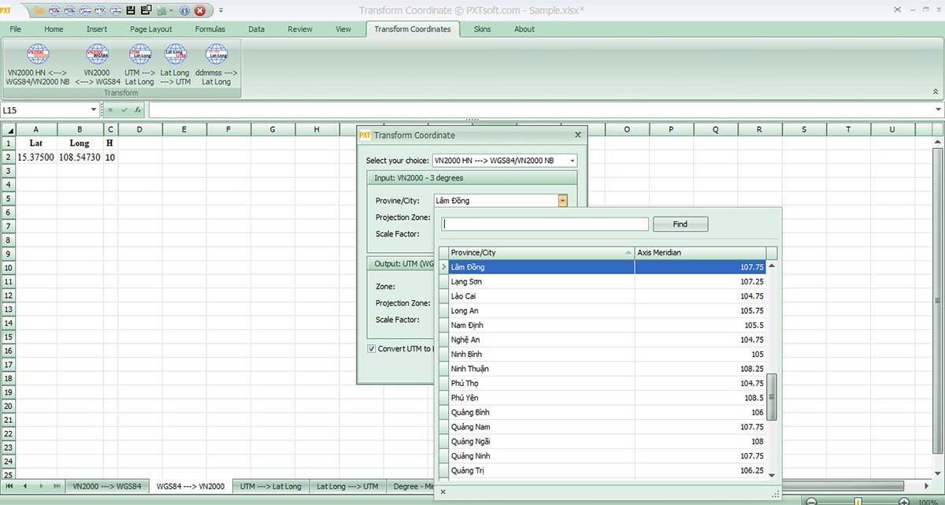
Task: Open the blue info icon in quick toolbar
Action: point(184,10)
